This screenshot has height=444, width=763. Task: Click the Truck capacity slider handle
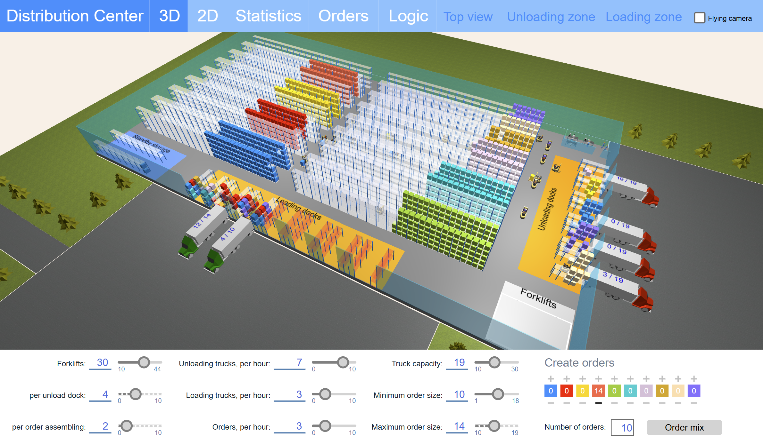click(494, 362)
